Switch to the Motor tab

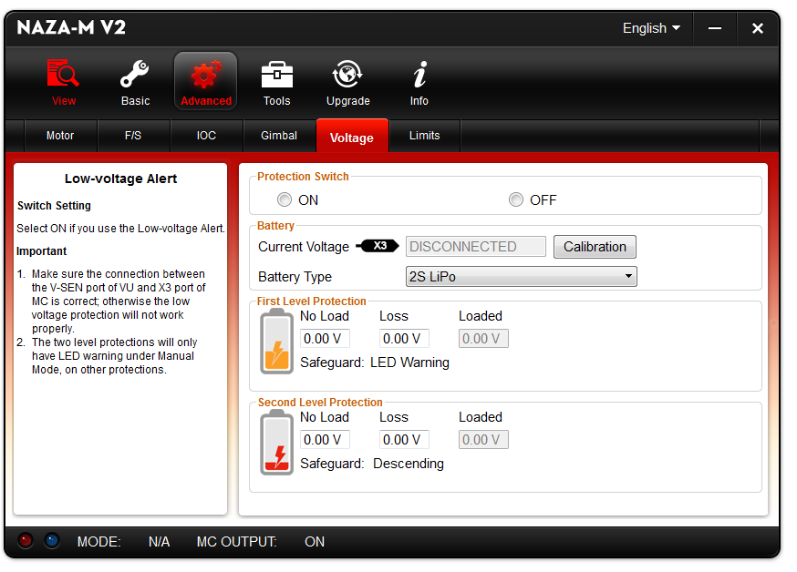point(60,136)
